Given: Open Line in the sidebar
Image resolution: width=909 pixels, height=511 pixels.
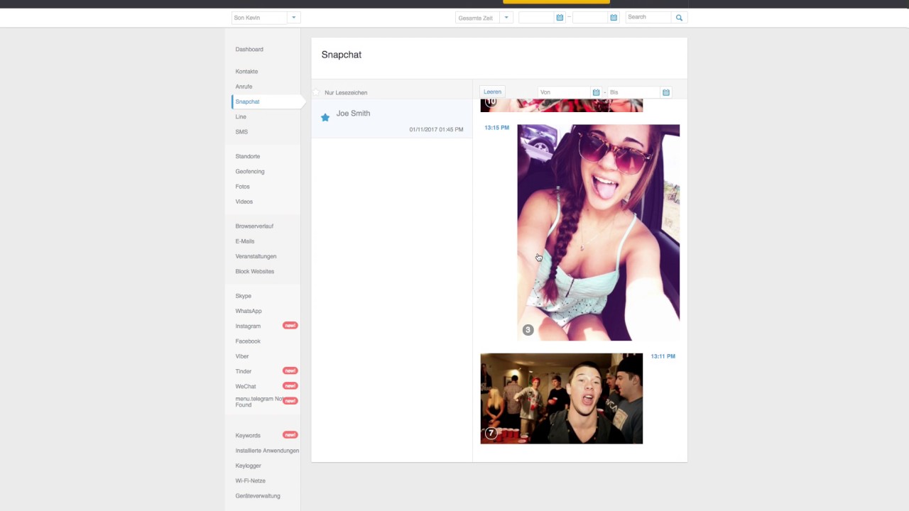Looking at the screenshot, I should [x=241, y=116].
